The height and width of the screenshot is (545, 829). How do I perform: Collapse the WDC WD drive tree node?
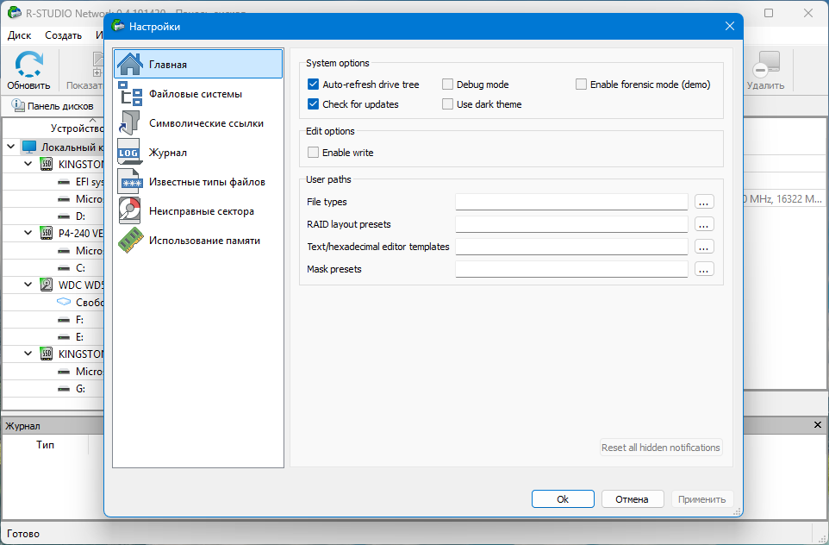point(28,285)
